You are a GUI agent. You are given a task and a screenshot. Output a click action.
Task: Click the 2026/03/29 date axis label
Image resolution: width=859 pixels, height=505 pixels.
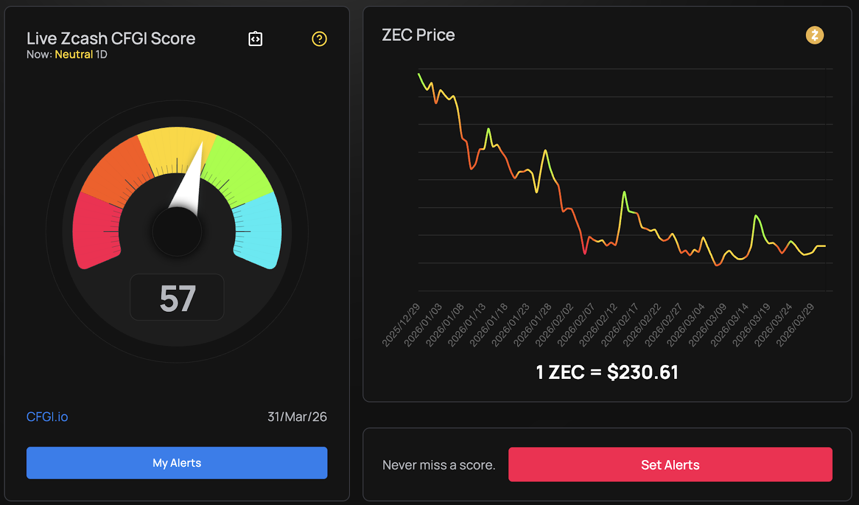[x=795, y=325]
